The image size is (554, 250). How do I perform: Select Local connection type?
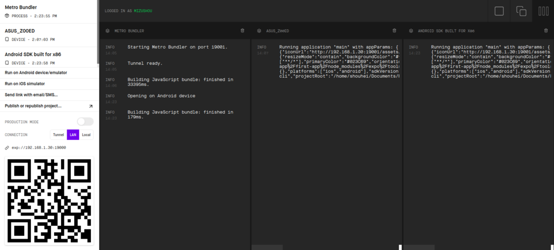[x=86, y=134]
